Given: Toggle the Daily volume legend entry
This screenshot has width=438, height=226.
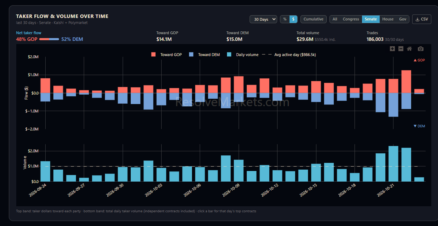Looking at the screenshot, I should (x=242, y=55).
